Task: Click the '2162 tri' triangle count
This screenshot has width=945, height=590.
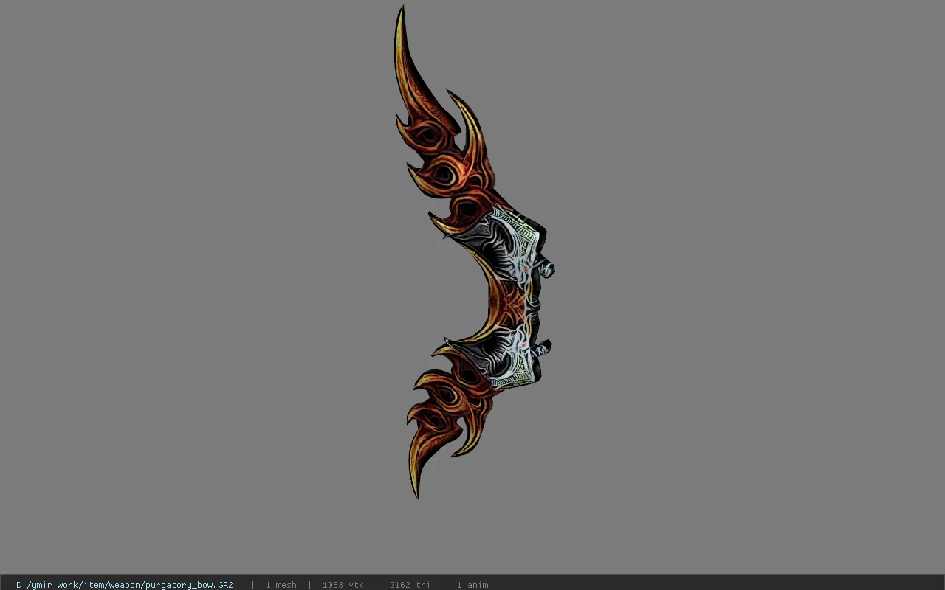Action: [x=410, y=585]
